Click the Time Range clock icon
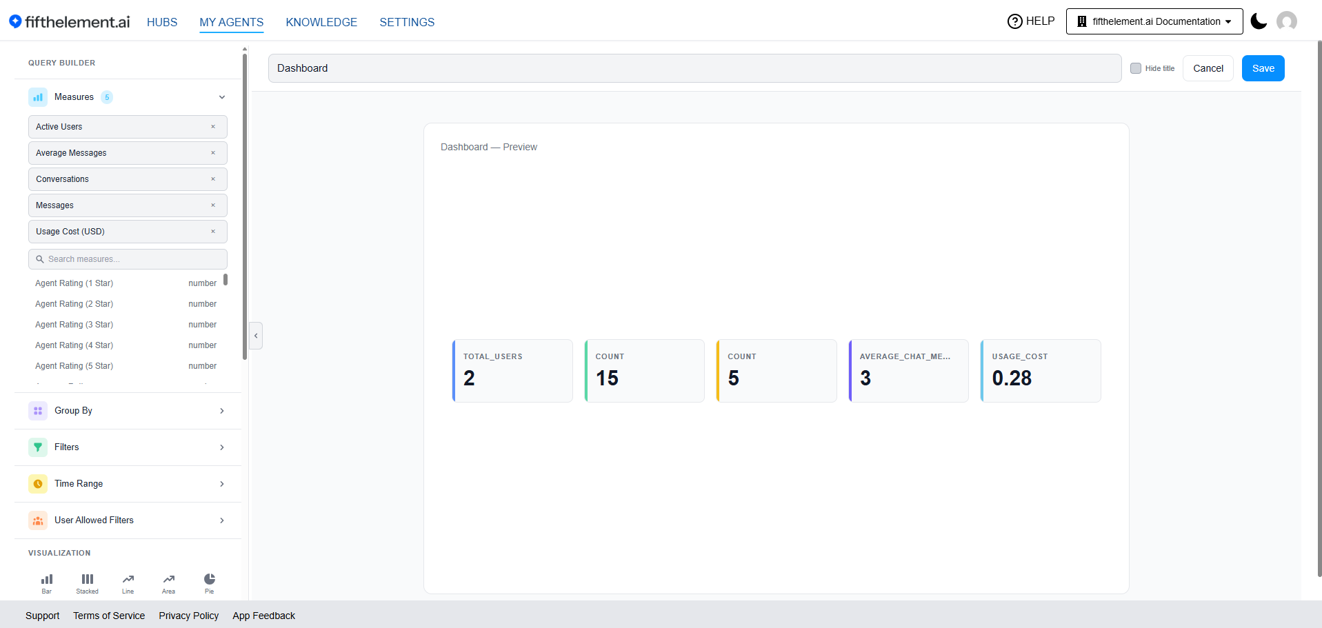This screenshot has width=1322, height=628. pos(38,484)
